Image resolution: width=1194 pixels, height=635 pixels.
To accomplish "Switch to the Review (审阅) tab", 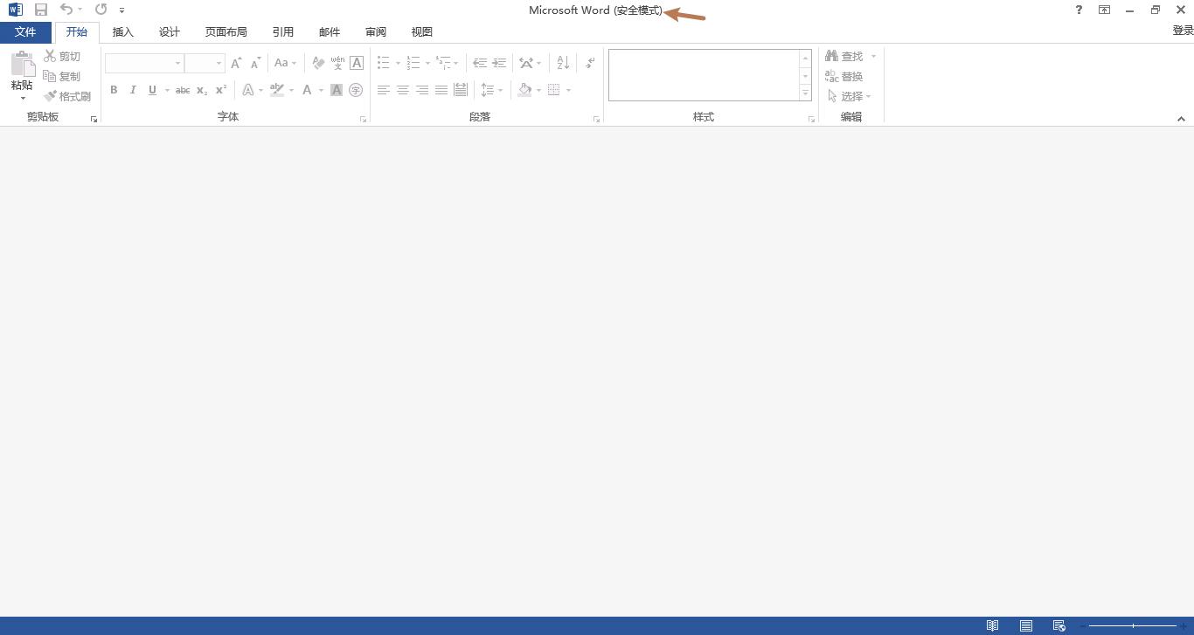I will 376,32.
